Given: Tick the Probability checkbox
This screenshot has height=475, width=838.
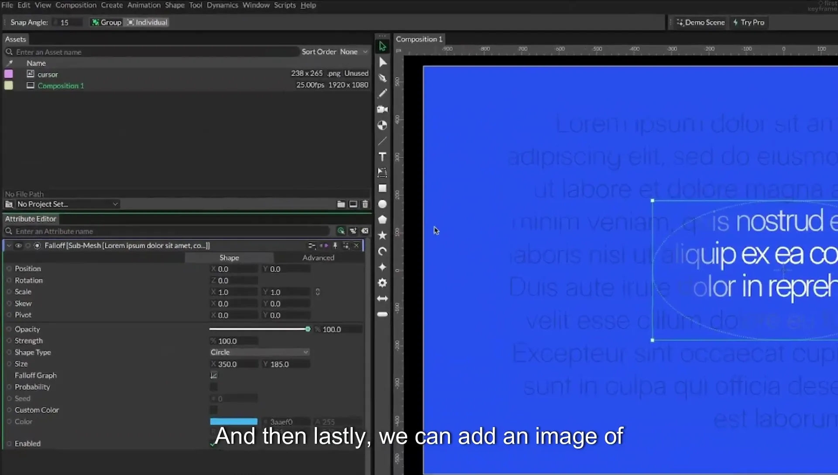Looking at the screenshot, I should (x=213, y=387).
